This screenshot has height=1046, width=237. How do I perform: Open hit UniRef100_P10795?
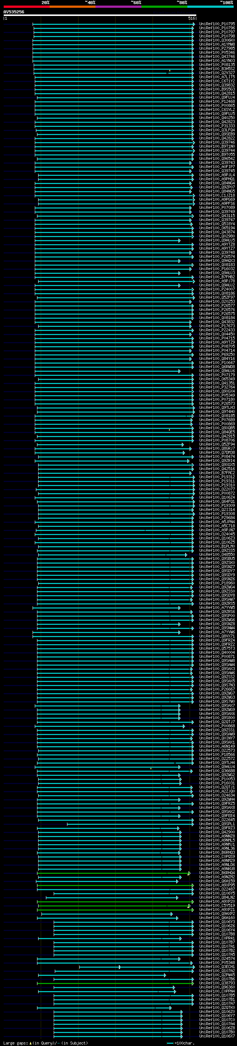pyautogui.click(x=217, y=24)
